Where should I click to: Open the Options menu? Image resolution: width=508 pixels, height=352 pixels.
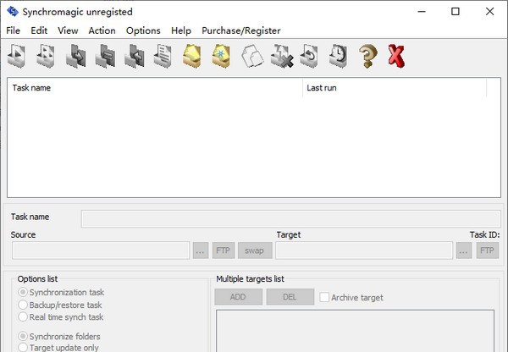(x=143, y=30)
